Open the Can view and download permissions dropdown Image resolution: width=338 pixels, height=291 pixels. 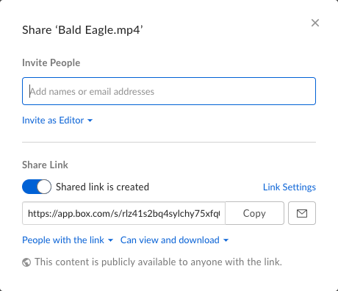tap(174, 240)
